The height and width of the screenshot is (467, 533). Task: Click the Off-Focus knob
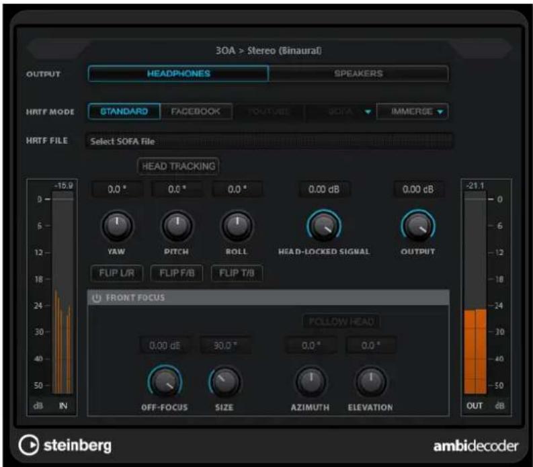165,382
